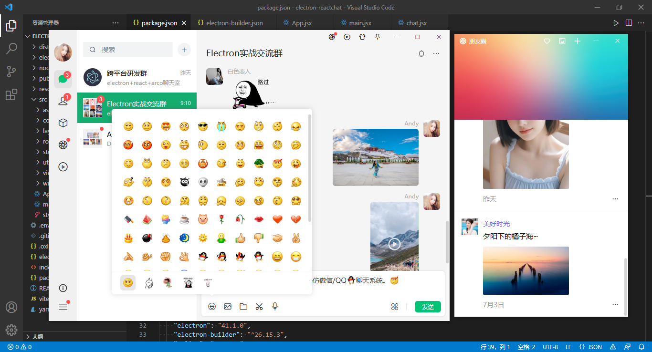Click the sunglasses emoji in picker
652x352 pixels.
[203, 126]
